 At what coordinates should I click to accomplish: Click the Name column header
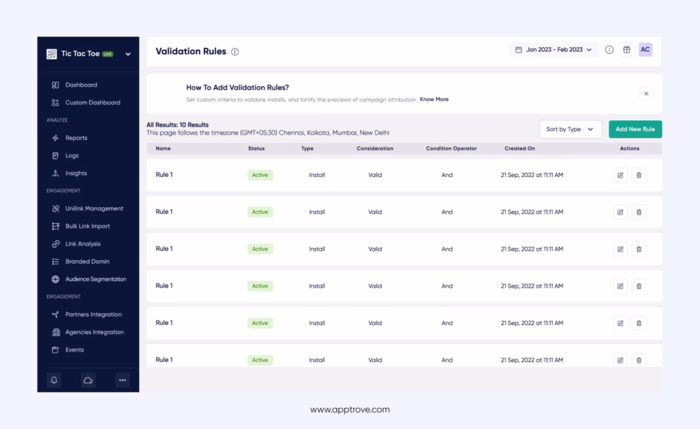click(163, 148)
